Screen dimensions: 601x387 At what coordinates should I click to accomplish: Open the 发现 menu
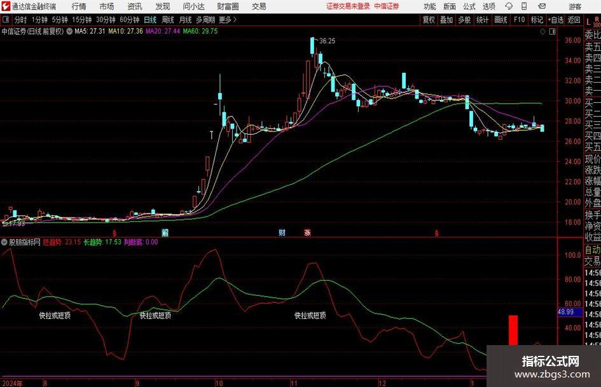coord(163,6)
